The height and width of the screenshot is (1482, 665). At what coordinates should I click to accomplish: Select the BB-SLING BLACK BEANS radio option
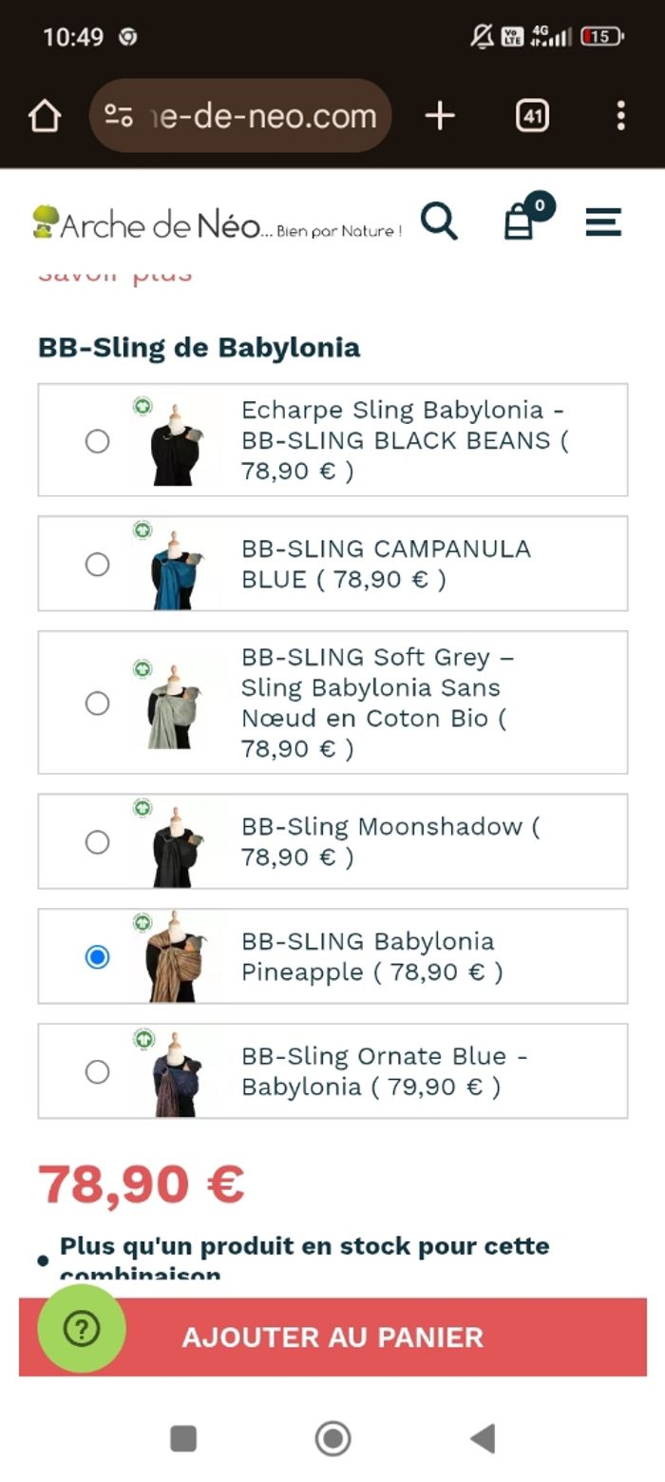[x=97, y=441]
